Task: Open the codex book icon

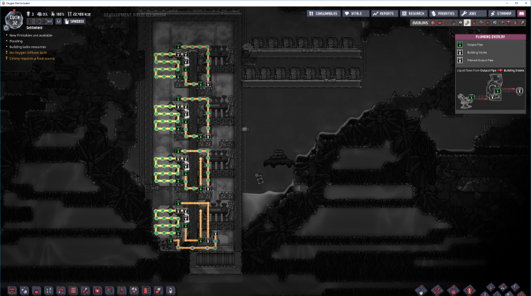Action: pyautogui.click(x=520, y=13)
